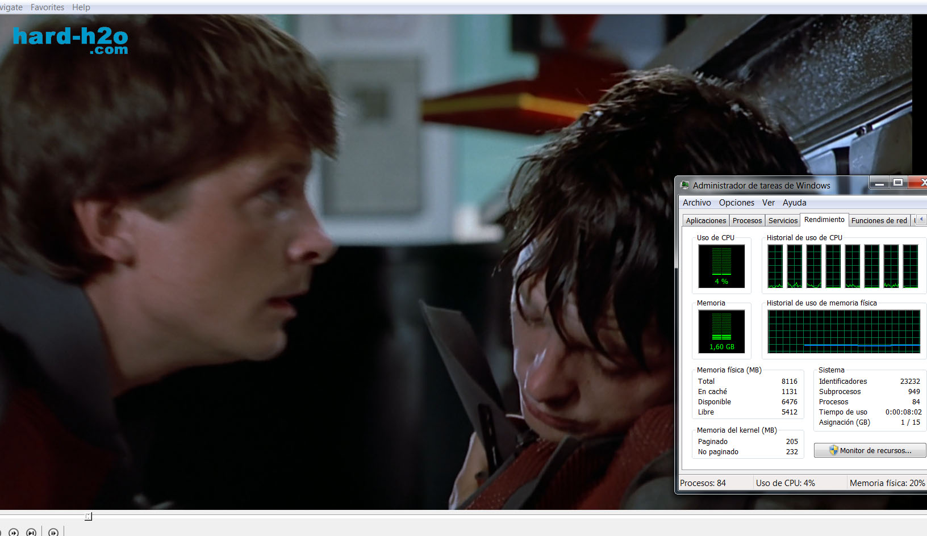Image resolution: width=927 pixels, height=536 pixels.
Task: Open the Archivo menu
Action: 696,203
